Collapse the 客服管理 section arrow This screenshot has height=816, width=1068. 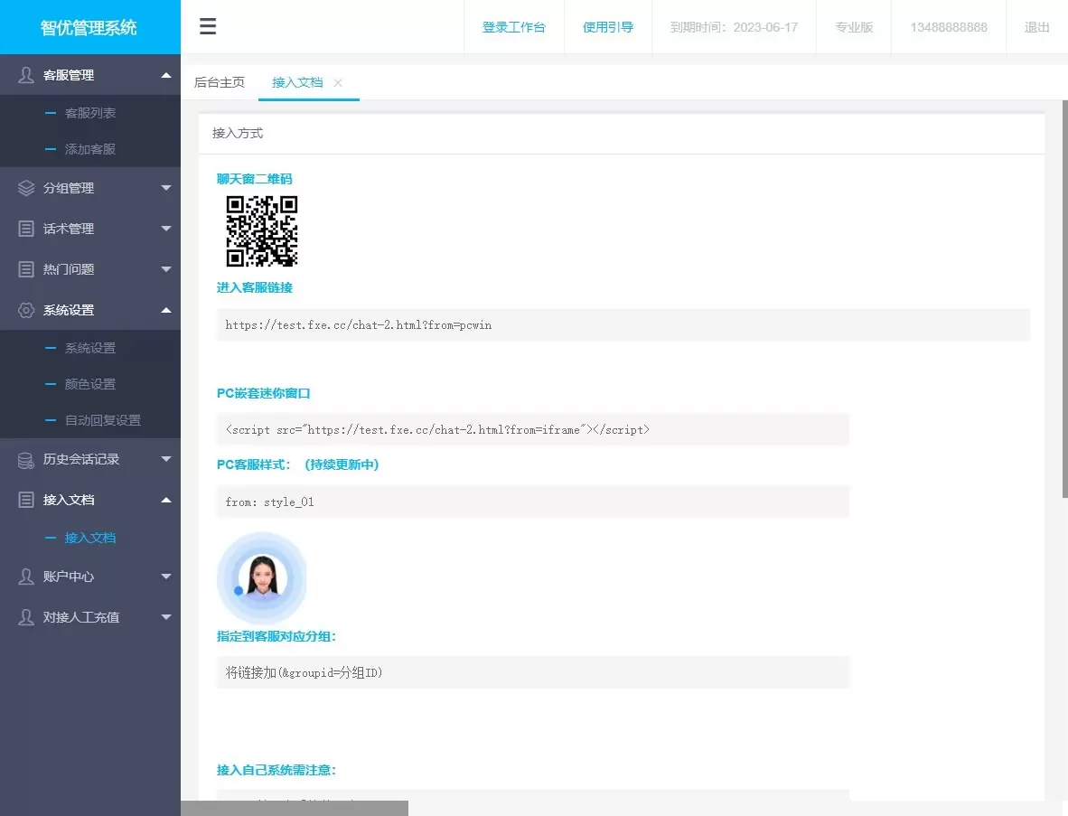[166, 75]
